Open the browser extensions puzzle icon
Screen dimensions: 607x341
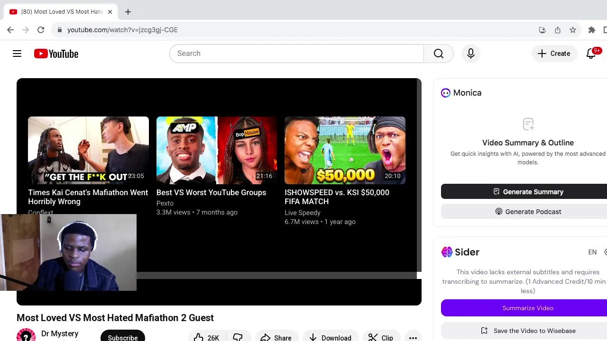(592, 30)
